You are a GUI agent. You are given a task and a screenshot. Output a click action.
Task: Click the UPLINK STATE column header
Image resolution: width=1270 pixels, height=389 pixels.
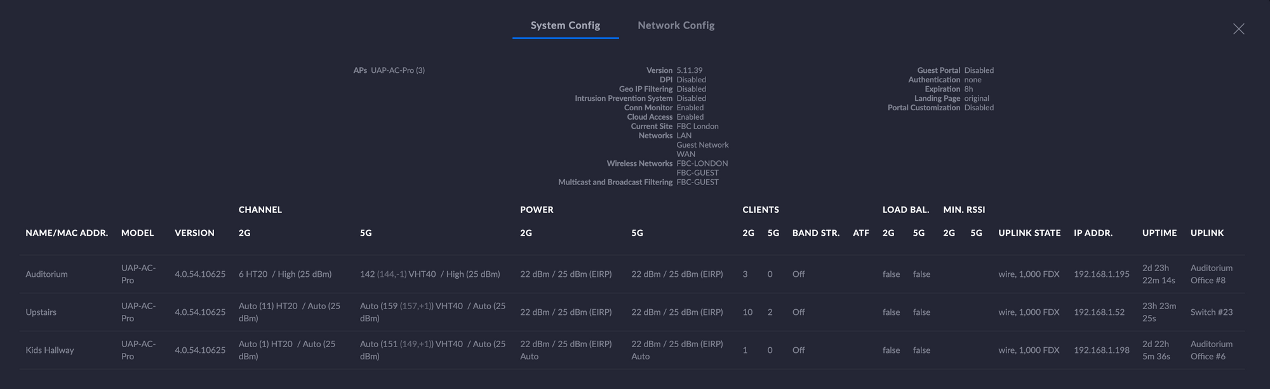1029,233
